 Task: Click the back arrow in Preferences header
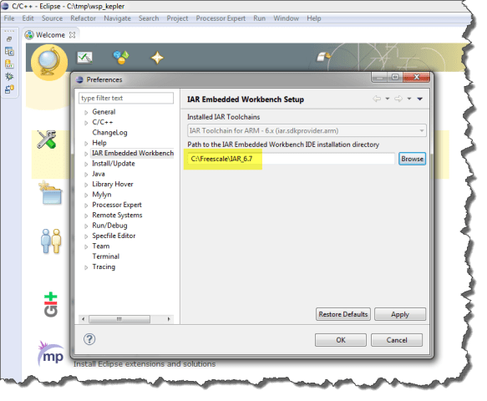(377, 99)
